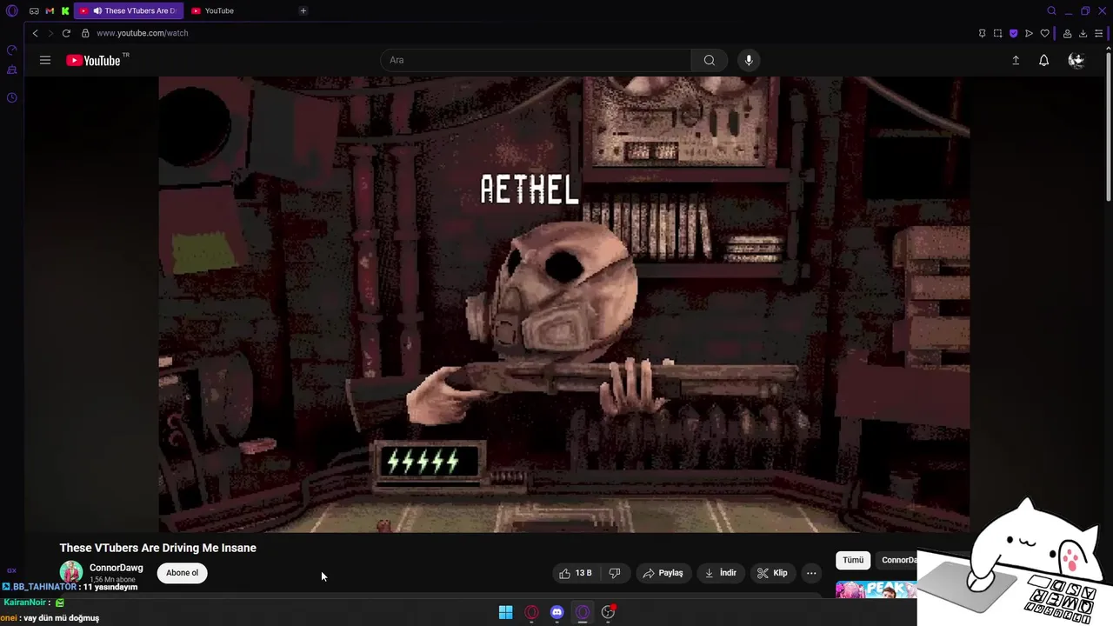Open the YouTube account avatar menu
1113x626 pixels.
[1076, 60]
